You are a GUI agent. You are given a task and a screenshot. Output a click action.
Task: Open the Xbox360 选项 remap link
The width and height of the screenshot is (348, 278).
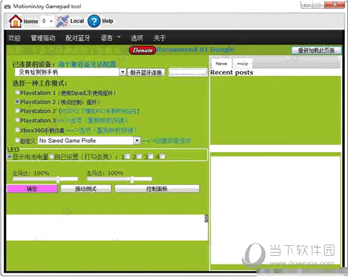tap(101, 130)
